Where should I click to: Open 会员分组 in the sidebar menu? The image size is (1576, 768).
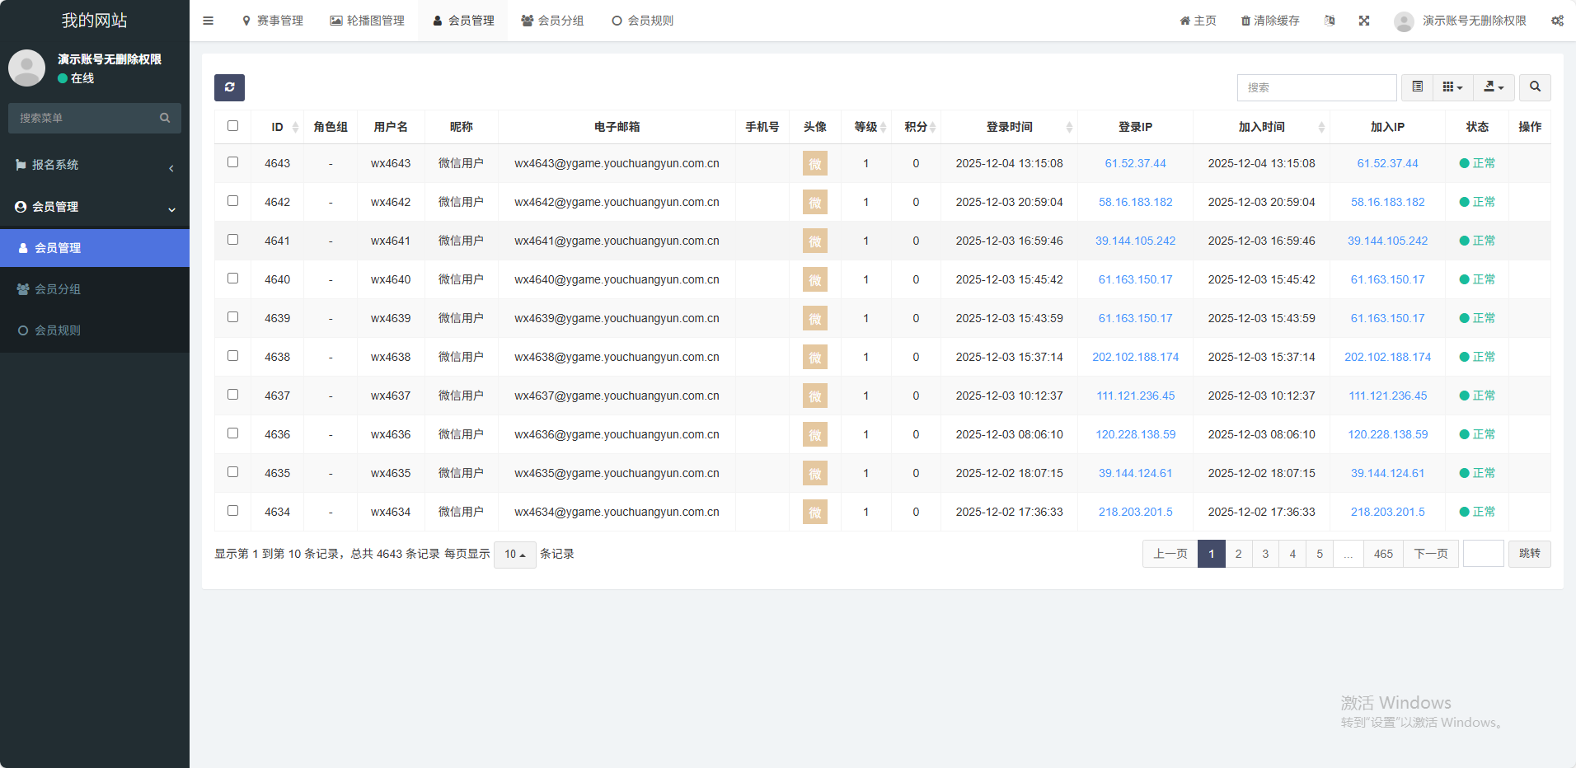pyautogui.click(x=58, y=289)
